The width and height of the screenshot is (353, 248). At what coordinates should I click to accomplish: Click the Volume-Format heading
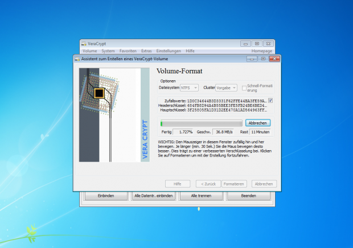[179, 71]
